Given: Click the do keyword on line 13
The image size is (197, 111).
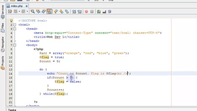Looking at the screenshot, I should point(41,69).
